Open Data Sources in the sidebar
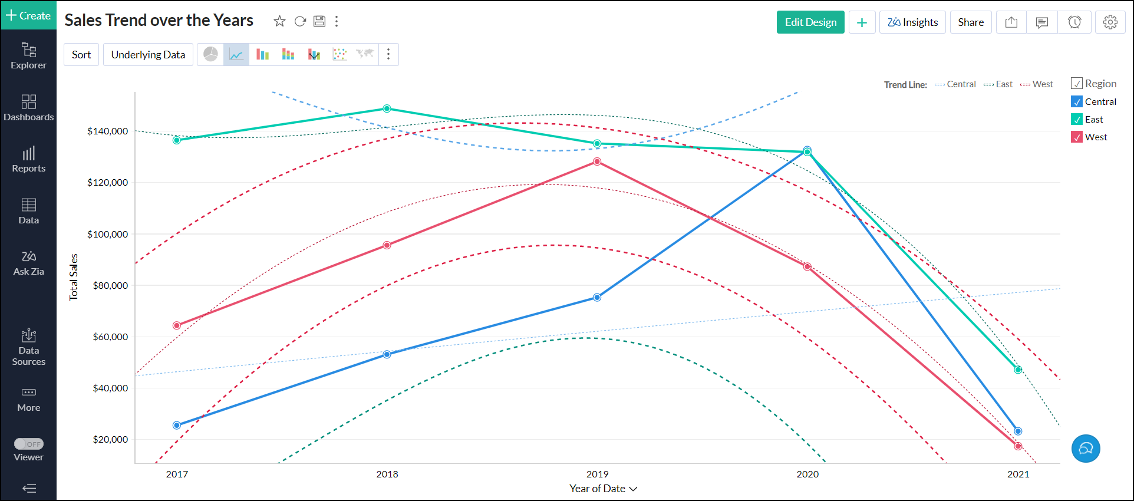The width and height of the screenshot is (1134, 501). [x=28, y=348]
